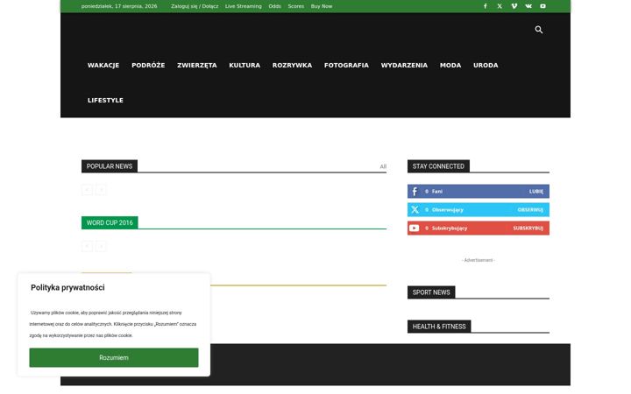The width and height of the screenshot is (631, 394).
Task: Click the date text poniedziałek, 17 sierpnia
Action: [119, 6]
